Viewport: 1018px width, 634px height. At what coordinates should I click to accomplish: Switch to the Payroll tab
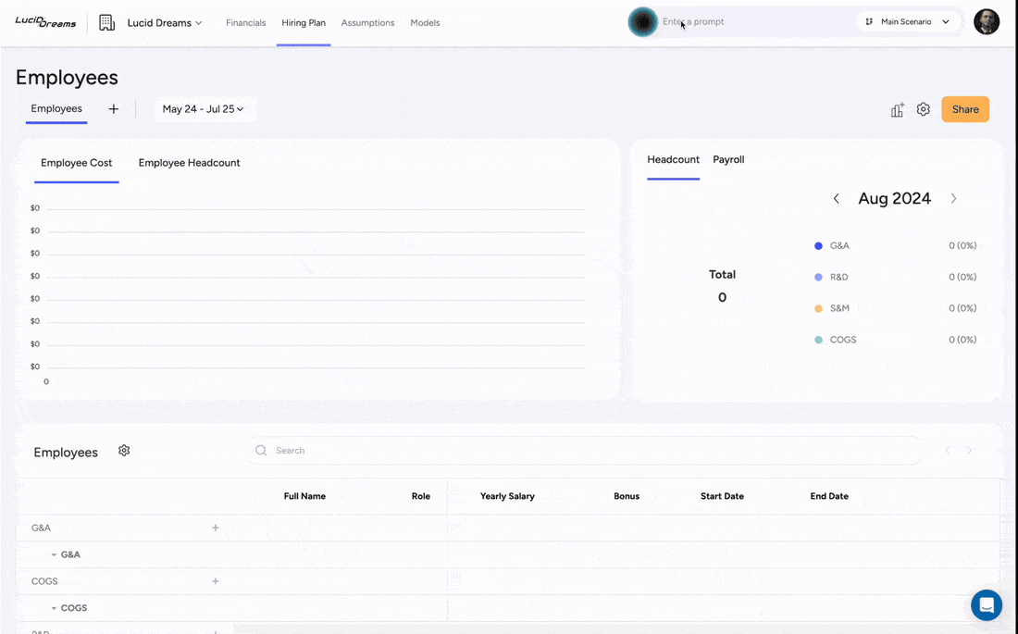click(x=728, y=159)
